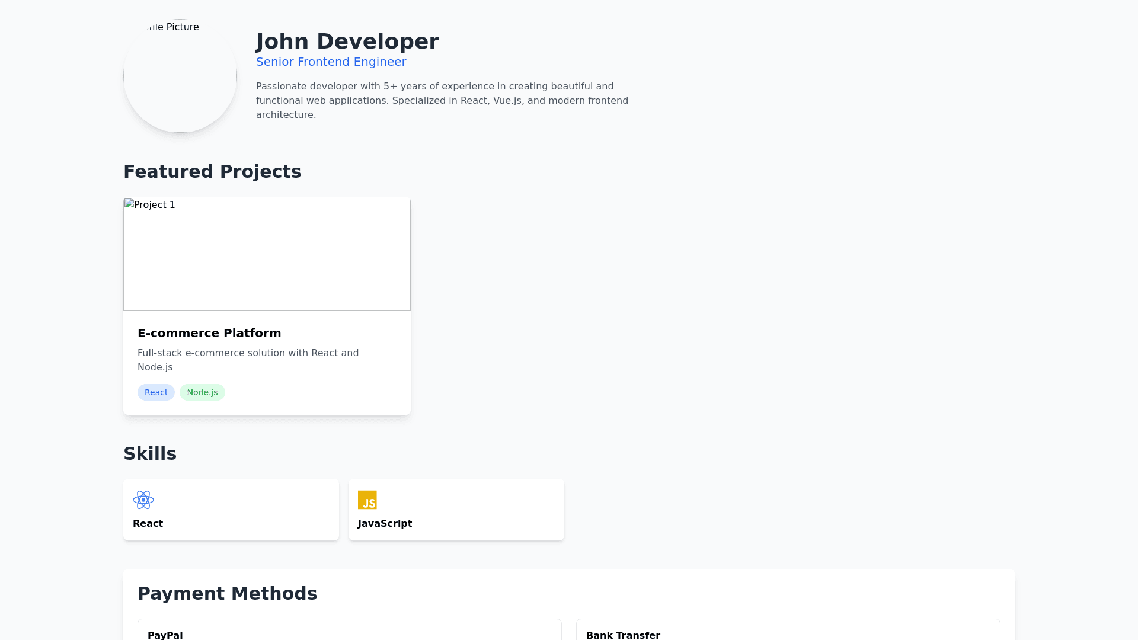This screenshot has height=640, width=1138.
Task: Select the PayPal payment method card
Action: [x=349, y=632]
